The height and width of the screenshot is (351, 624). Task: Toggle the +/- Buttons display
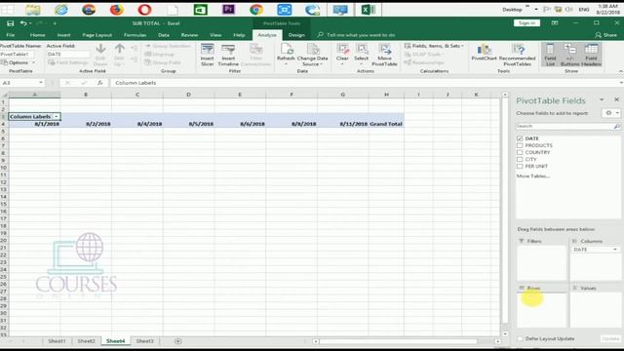[x=569, y=55]
